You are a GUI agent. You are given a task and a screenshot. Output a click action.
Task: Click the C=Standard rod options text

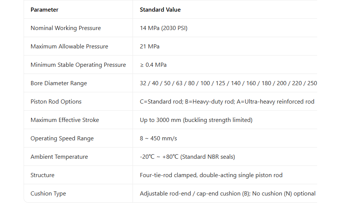227,102
